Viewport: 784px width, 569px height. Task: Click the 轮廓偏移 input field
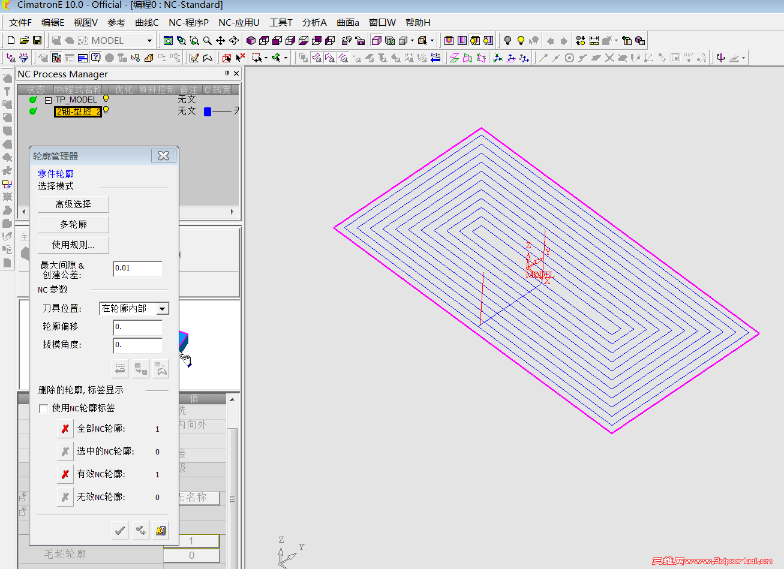[137, 327]
